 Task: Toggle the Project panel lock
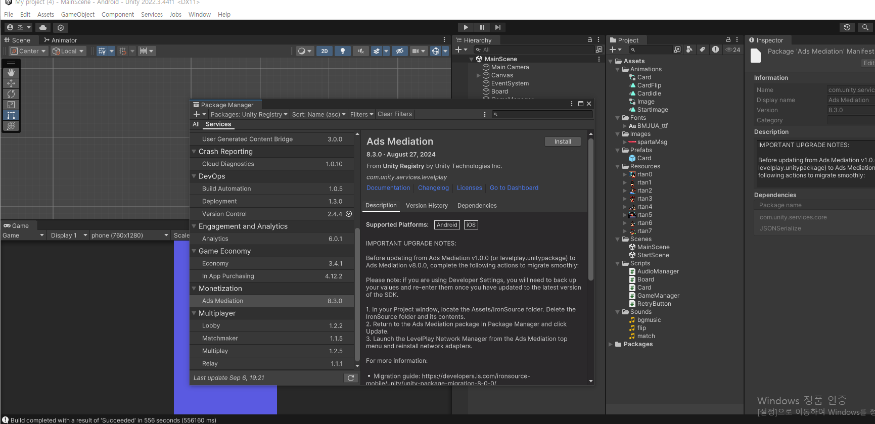pos(728,39)
